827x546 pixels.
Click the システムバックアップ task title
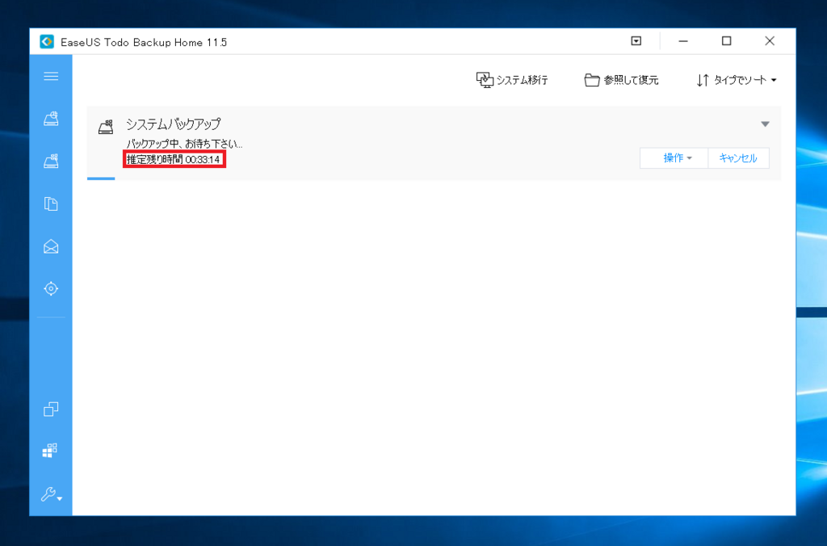tap(173, 124)
